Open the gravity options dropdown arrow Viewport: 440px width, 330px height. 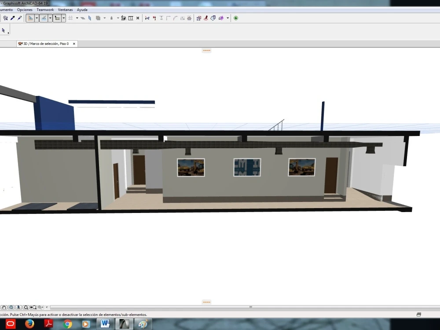click(x=118, y=18)
